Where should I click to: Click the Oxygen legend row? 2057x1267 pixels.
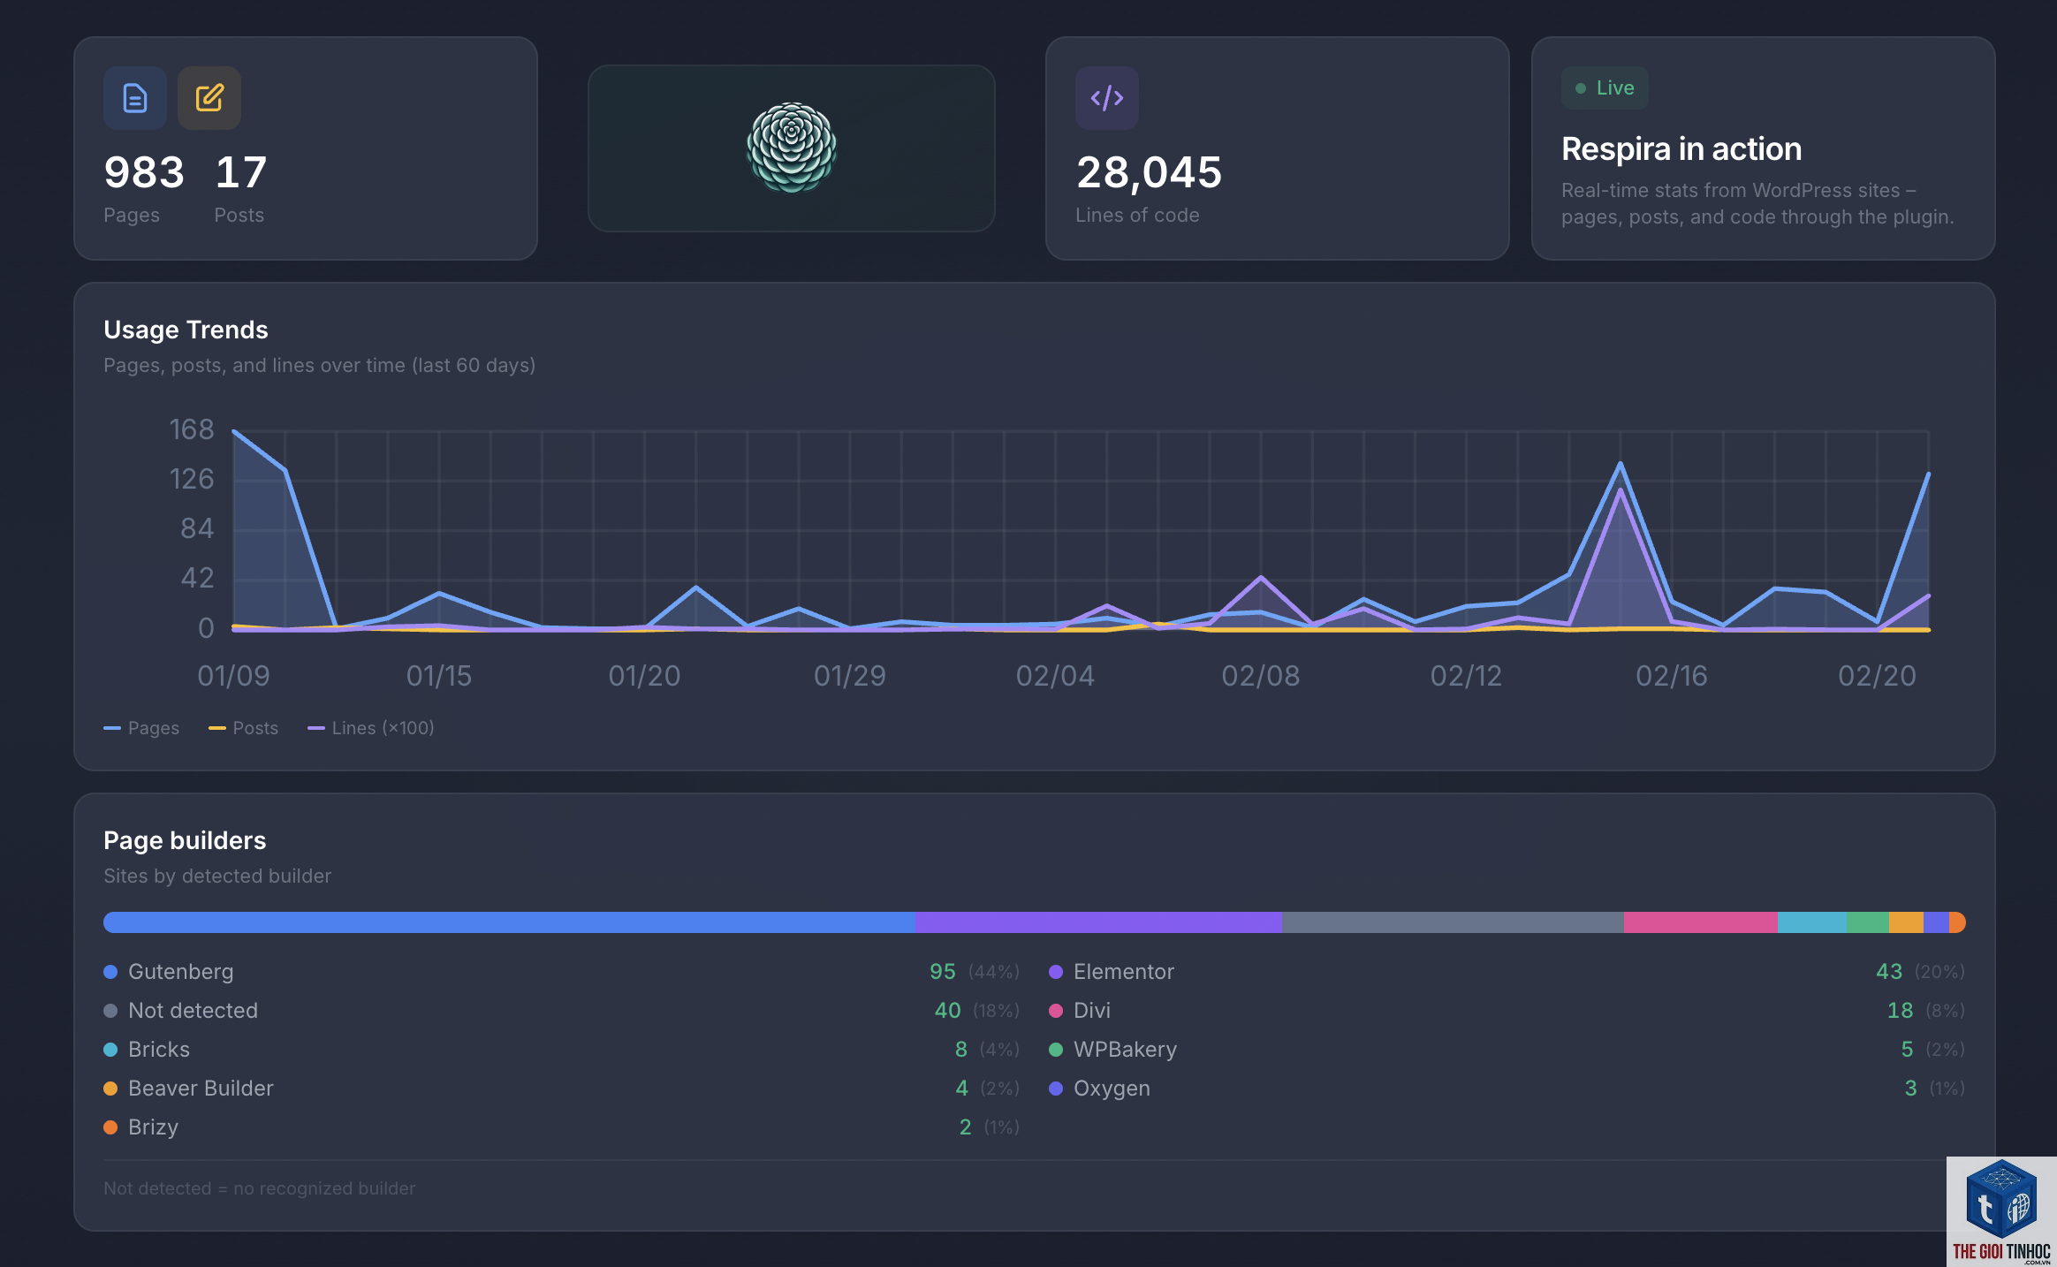1507,1089
